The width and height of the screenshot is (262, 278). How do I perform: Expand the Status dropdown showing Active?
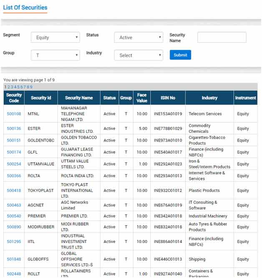pyautogui.click(x=139, y=37)
